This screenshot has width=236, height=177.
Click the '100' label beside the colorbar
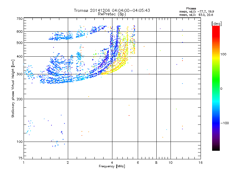pos(223,54)
